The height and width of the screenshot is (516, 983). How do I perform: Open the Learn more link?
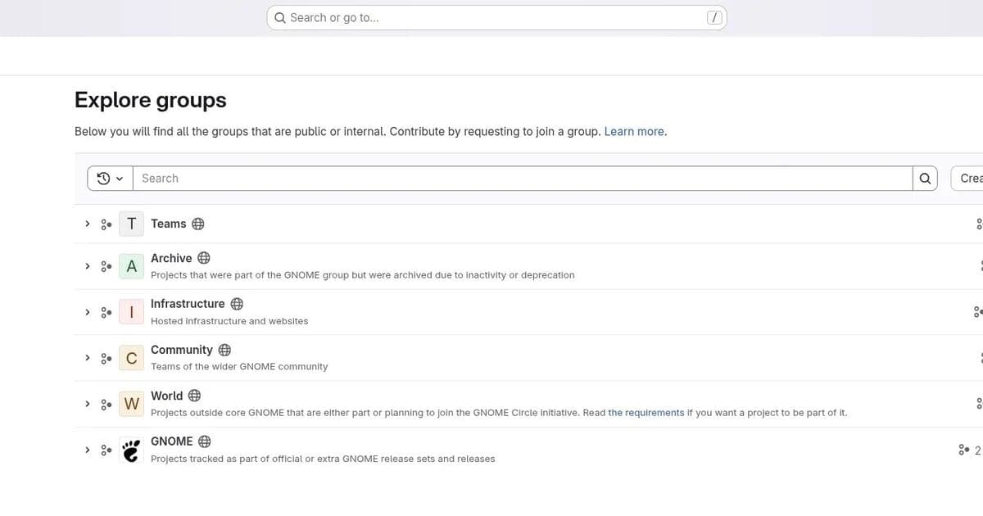634,131
